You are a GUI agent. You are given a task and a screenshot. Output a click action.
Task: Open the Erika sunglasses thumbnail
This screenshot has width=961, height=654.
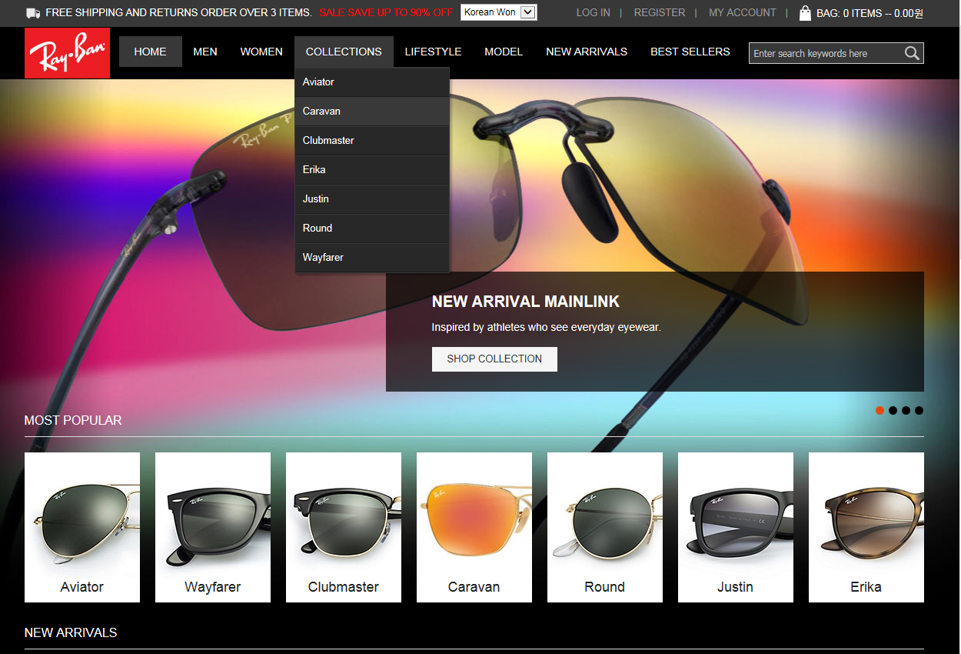pyautogui.click(x=866, y=527)
